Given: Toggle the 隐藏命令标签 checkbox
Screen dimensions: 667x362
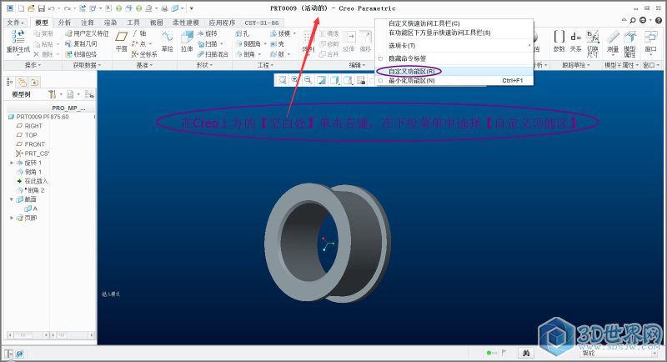Looking at the screenshot, I should 380,58.
